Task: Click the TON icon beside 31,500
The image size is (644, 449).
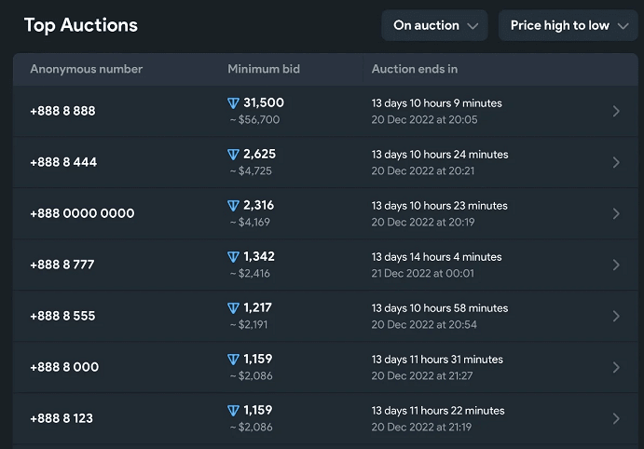Action: 233,103
